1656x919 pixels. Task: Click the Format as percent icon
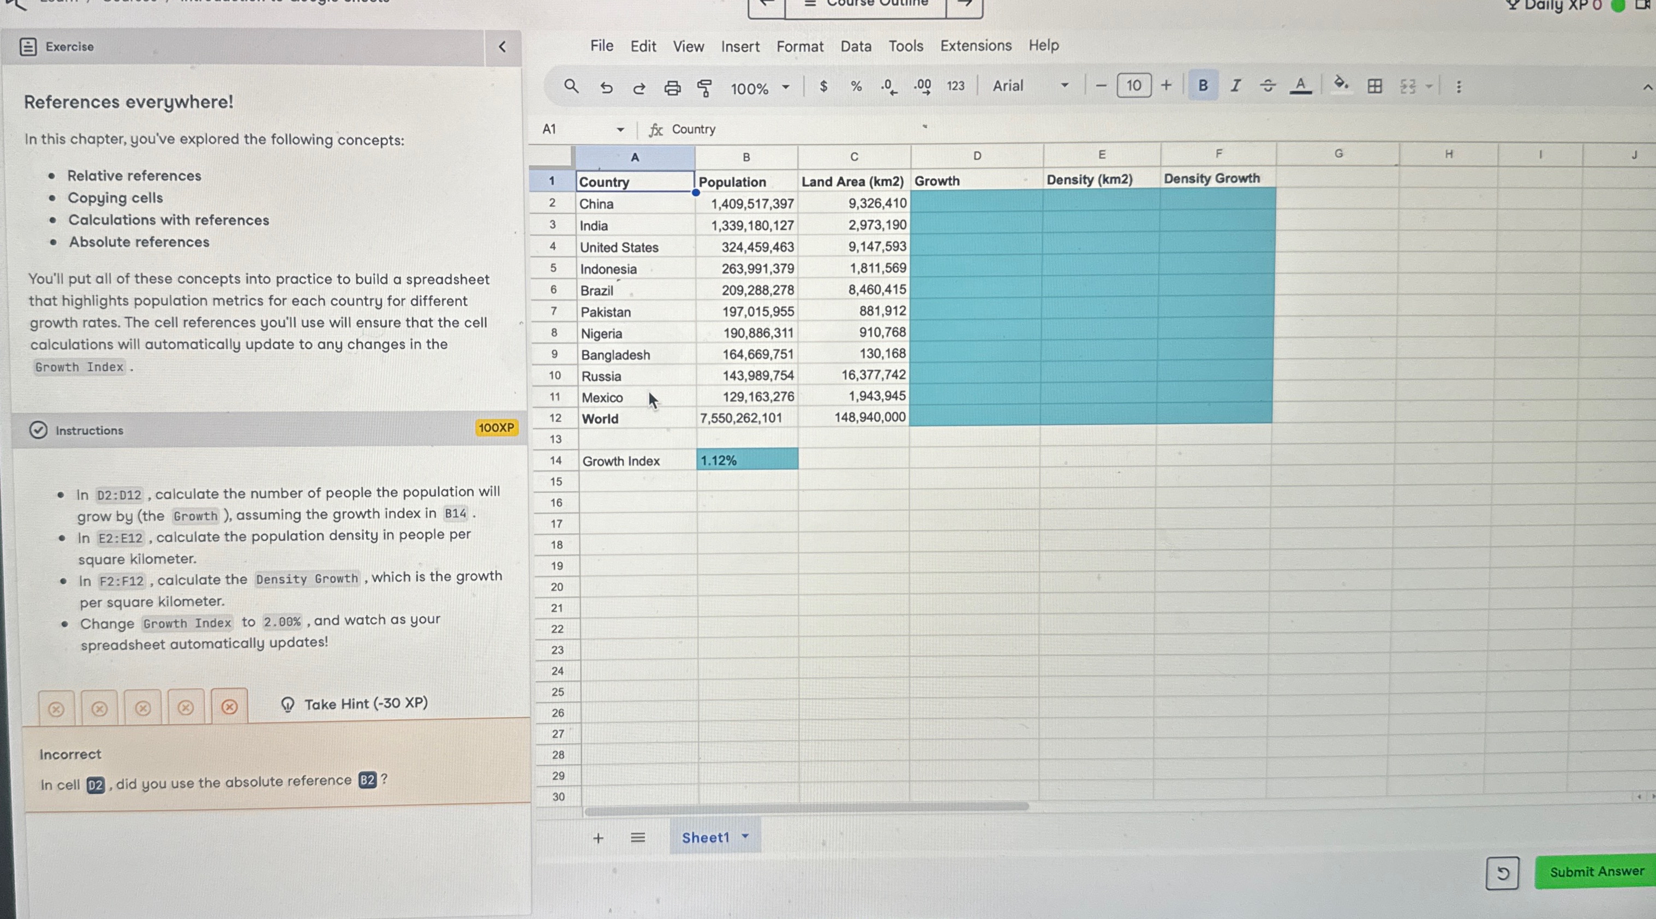point(856,86)
